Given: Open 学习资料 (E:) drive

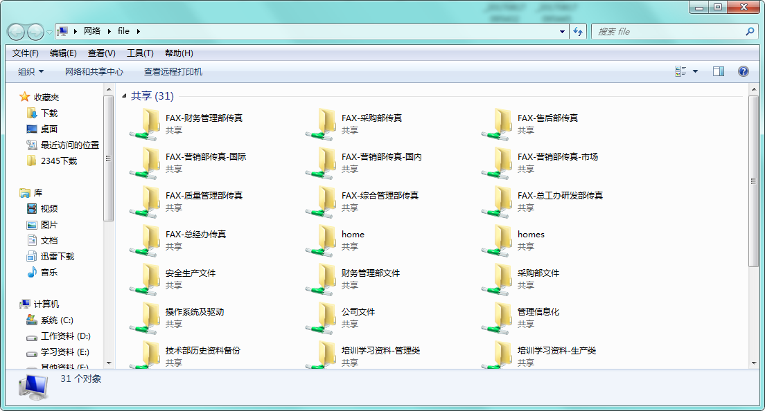Looking at the screenshot, I should click(65, 351).
